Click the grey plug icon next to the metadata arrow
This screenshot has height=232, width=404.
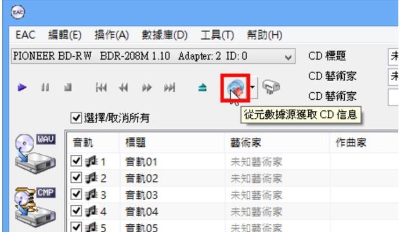point(271,87)
